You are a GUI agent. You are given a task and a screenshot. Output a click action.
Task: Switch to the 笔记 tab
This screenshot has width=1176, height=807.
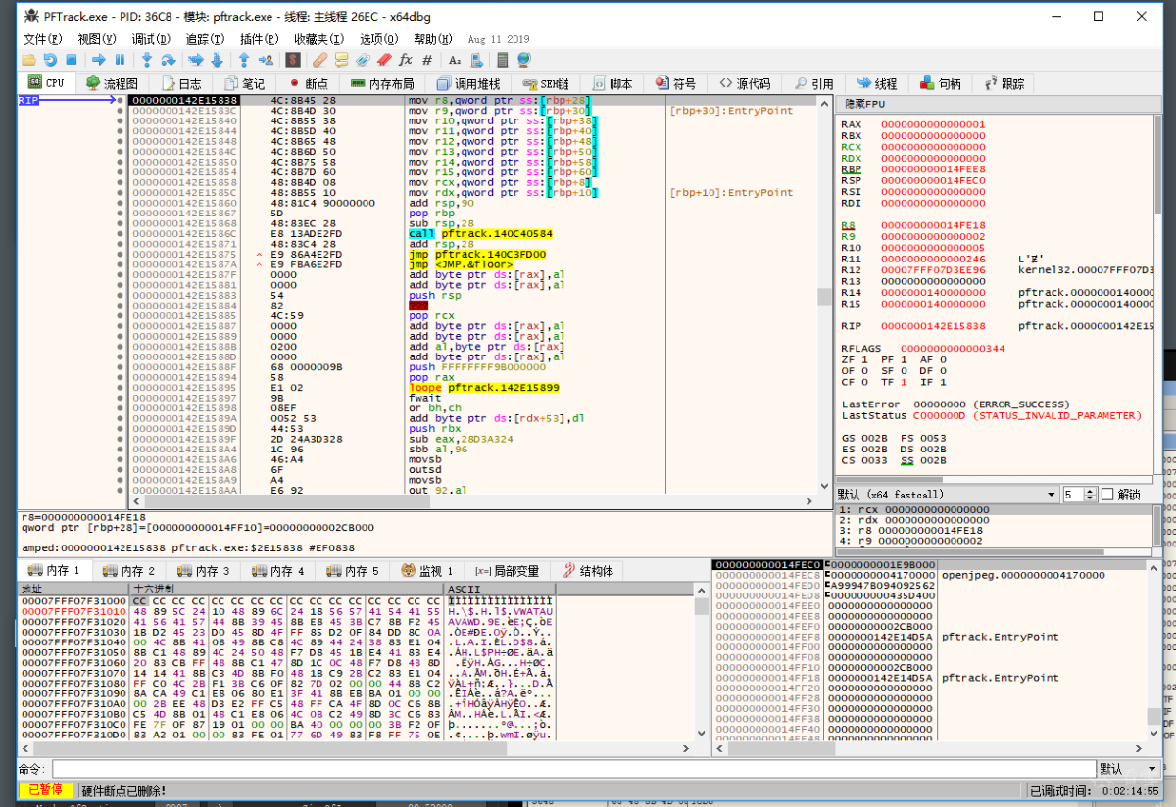(x=245, y=83)
